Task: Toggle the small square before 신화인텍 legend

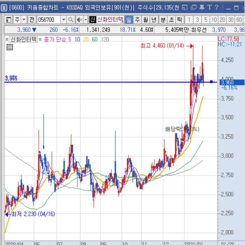Action: (7, 39)
